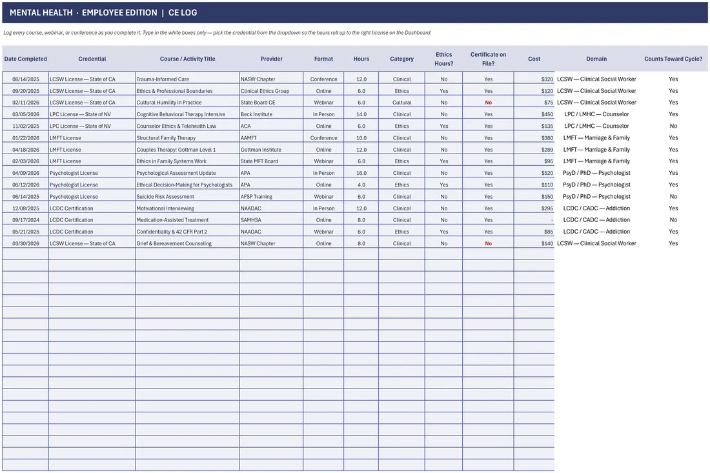This screenshot has width=710, height=473.
Task: Click the Counts Toward Cycle? header
Action: [673, 59]
